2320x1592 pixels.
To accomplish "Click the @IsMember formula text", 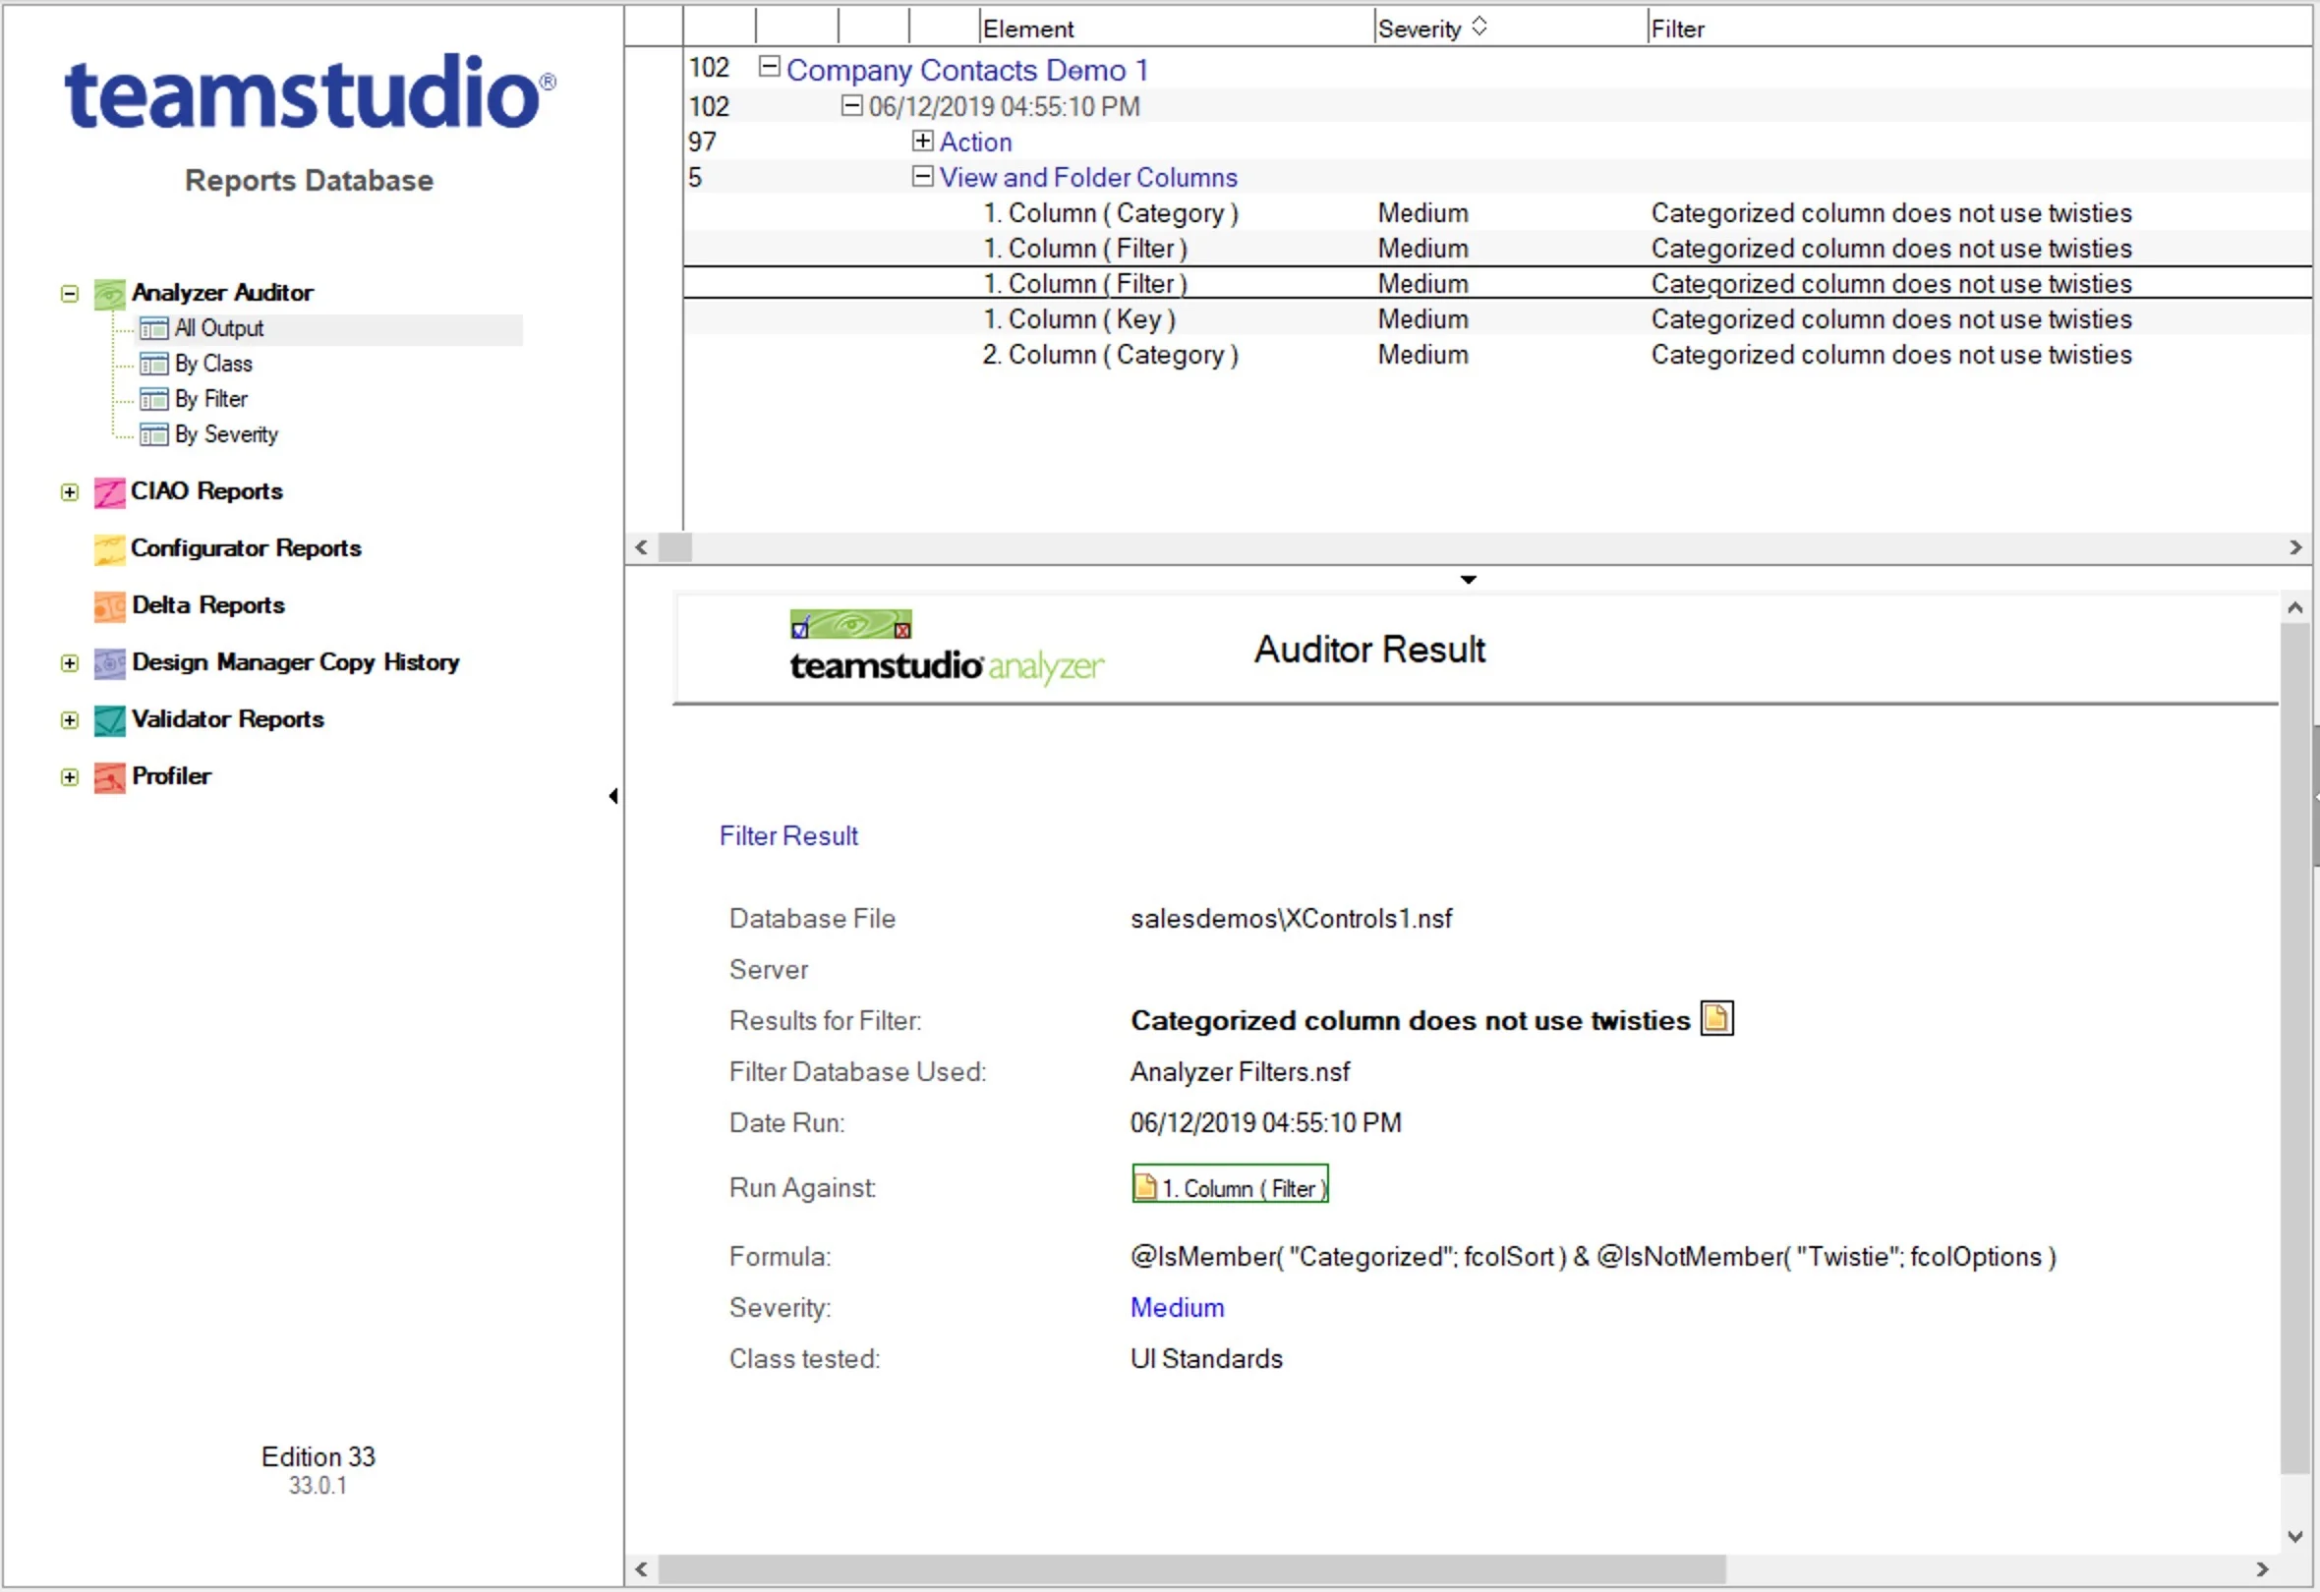I will tap(1593, 1256).
